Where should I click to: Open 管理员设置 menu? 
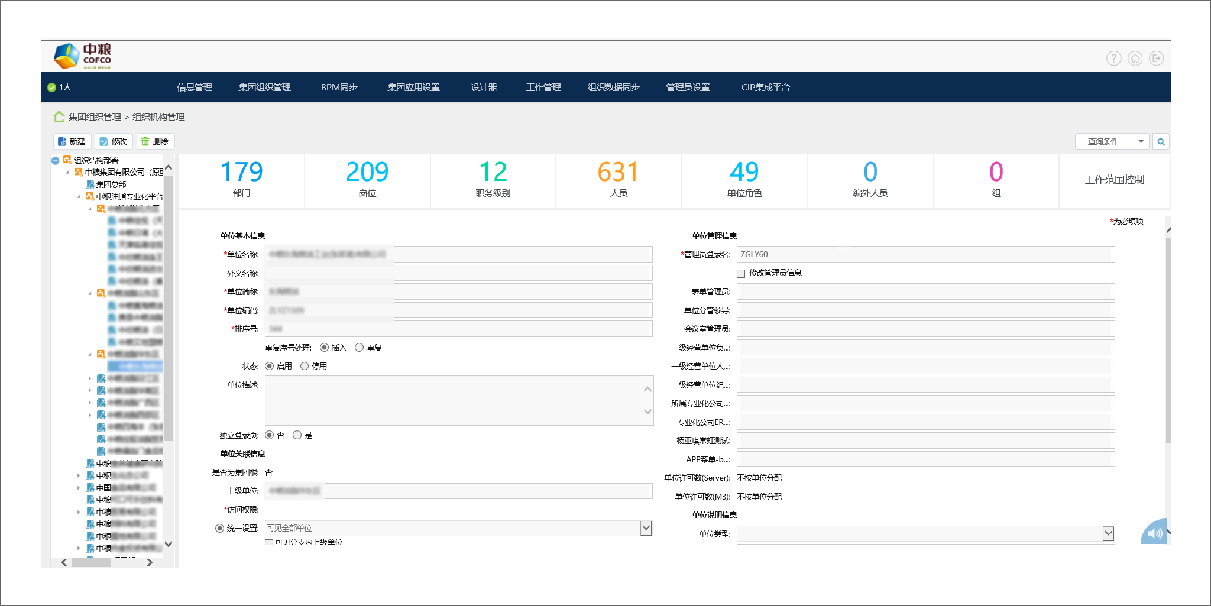point(688,88)
